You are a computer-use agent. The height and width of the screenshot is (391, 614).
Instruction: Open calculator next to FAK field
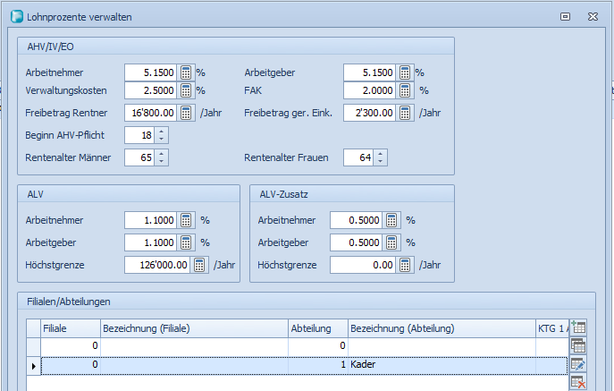pyautogui.click(x=406, y=90)
